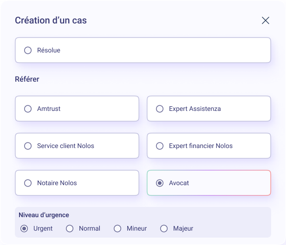Image resolution: width=286 pixels, height=245 pixels.
Task: Click the 'Expert financier Nolos' label text
Action: (x=201, y=146)
